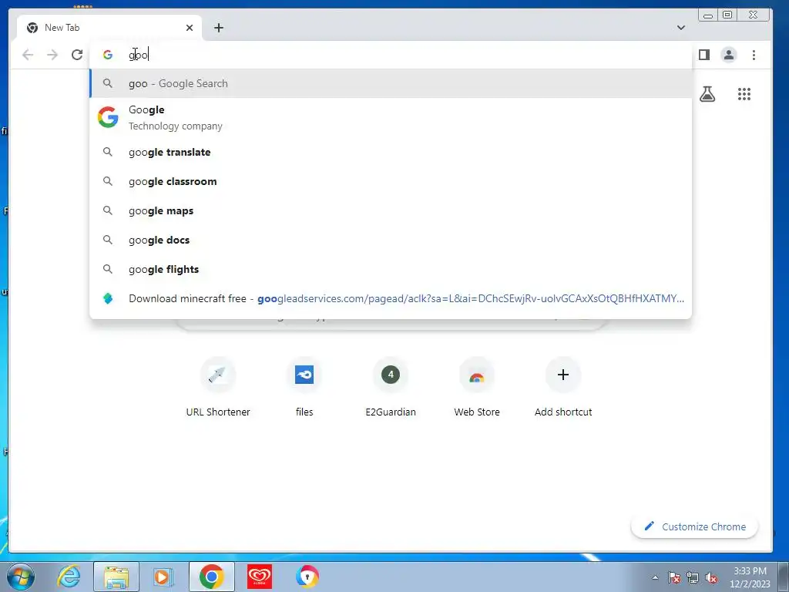Click the muted volume tray icon
The height and width of the screenshot is (592, 789).
pyautogui.click(x=711, y=577)
